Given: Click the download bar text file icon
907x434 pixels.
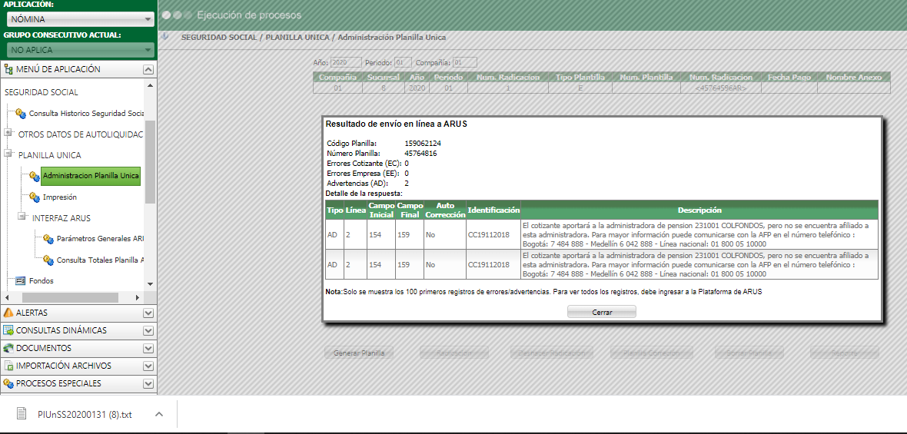Looking at the screenshot, I should click(x=22, y=414).
